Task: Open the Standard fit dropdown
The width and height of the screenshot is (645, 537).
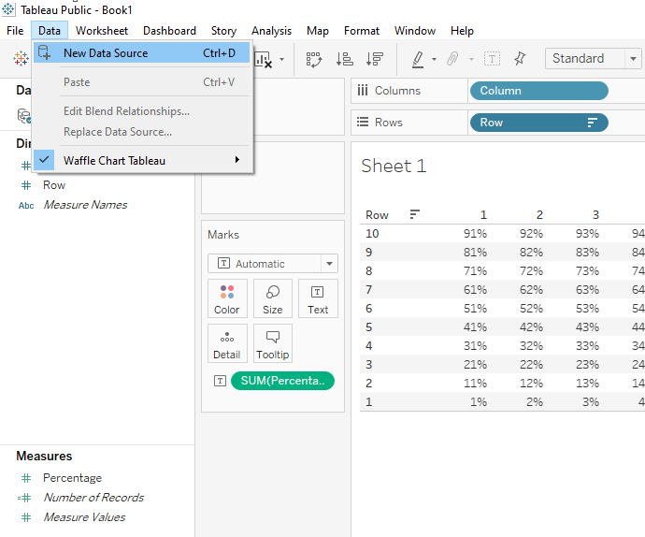Action: (x=593, y=59)
